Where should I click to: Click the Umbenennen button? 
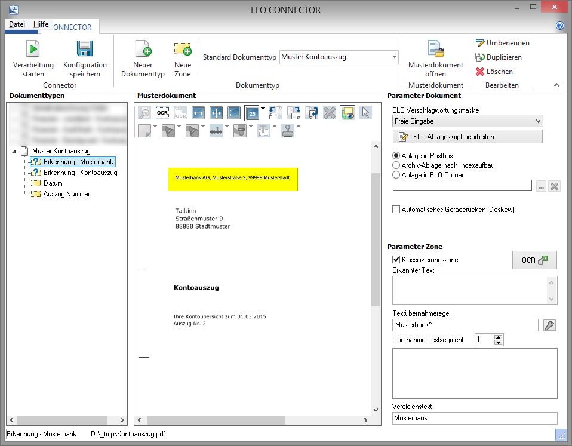502,42
